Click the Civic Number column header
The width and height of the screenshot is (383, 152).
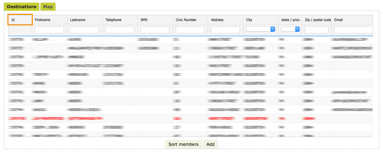(x=190, y=20)
